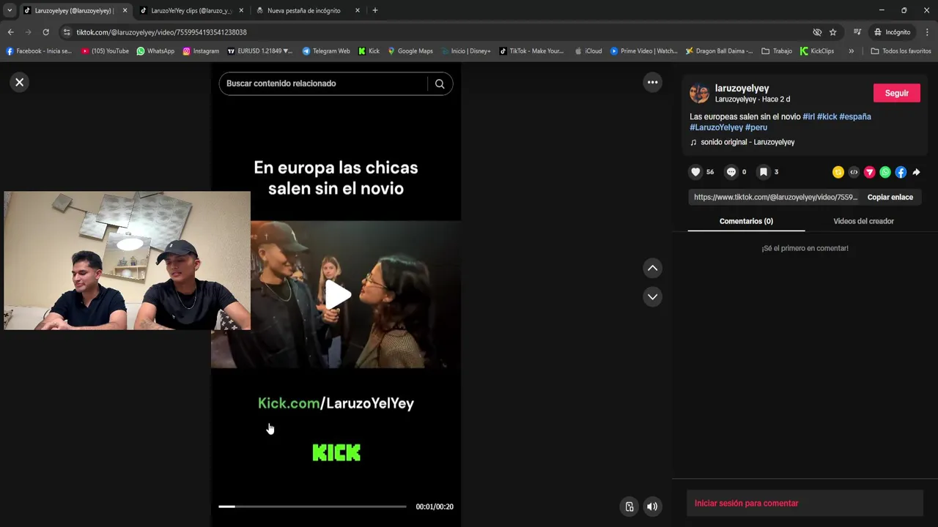Click the video URL text field

[775, 197]
